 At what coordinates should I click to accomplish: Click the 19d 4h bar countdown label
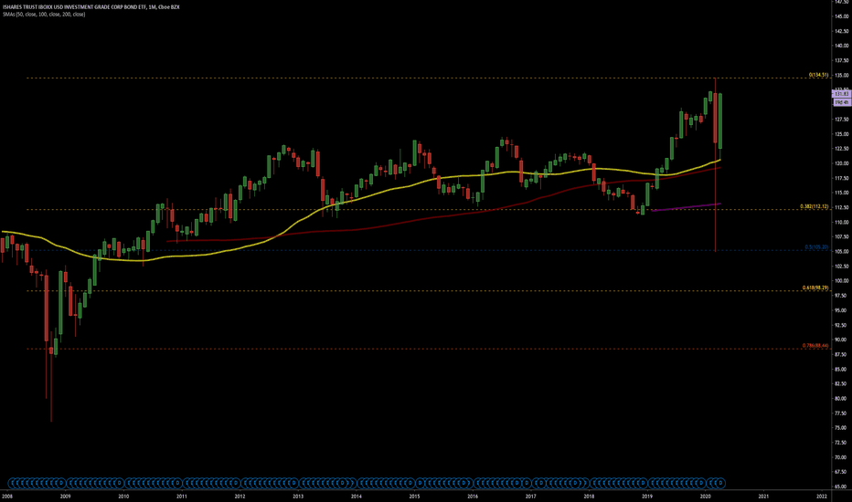click(841, 102)
